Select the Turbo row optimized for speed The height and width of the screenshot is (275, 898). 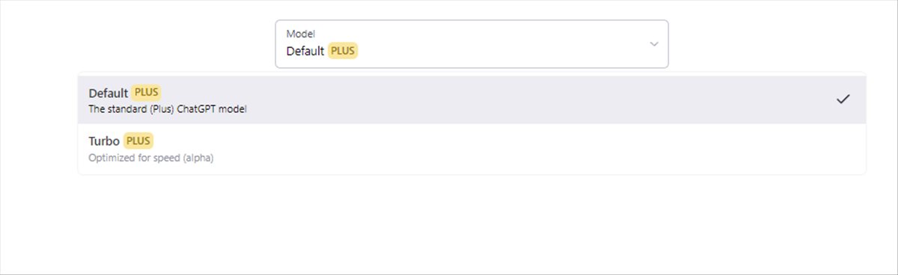click(471, 148)
